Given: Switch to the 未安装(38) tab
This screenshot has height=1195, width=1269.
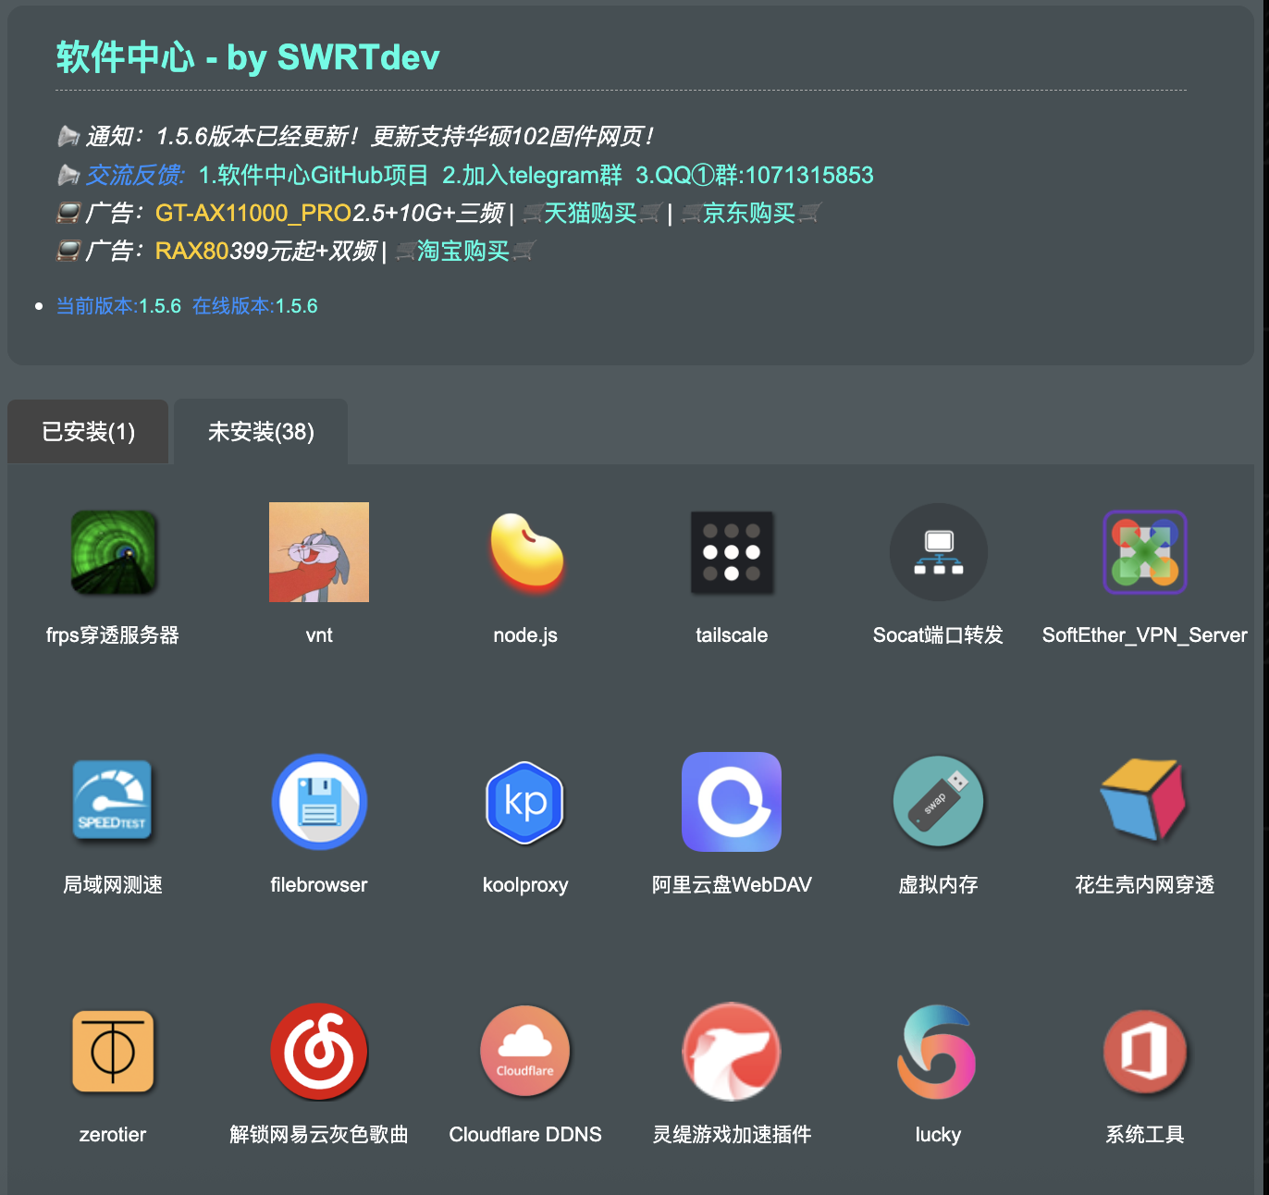Looking at the screenshot, I should click(x=261, y=432).
